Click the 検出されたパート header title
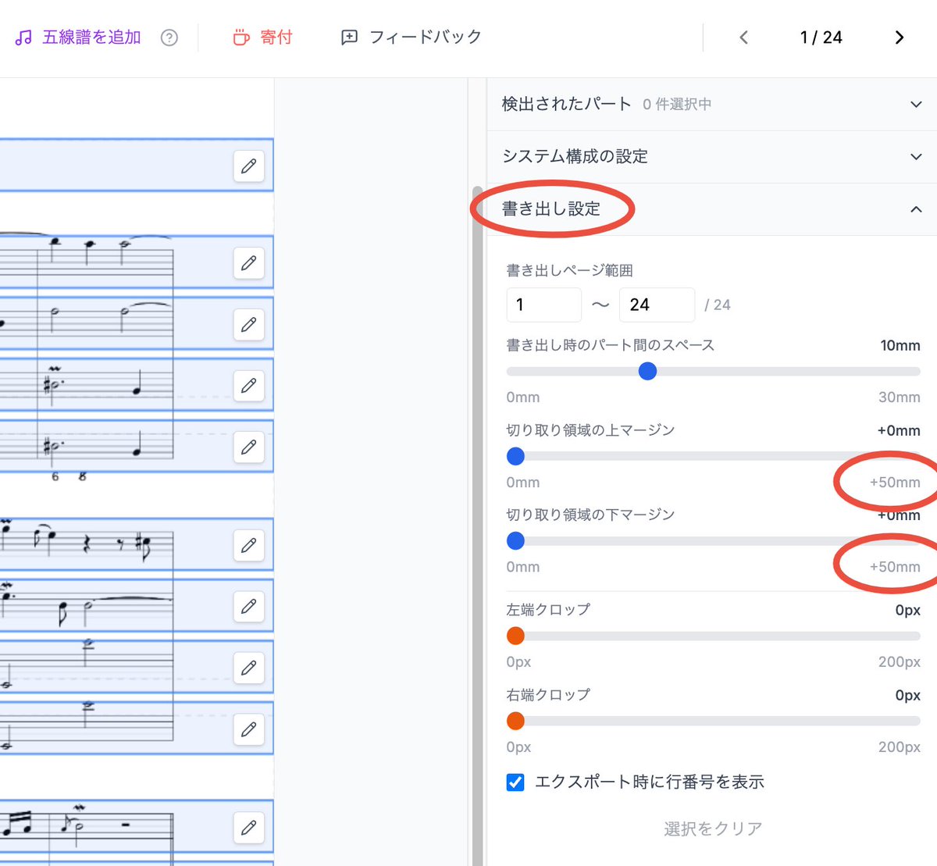The image size is (937, 866). (566, 104)
